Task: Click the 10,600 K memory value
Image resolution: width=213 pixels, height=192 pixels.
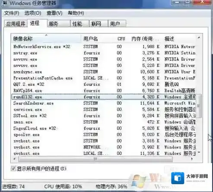Action: [x=150, y=72]
